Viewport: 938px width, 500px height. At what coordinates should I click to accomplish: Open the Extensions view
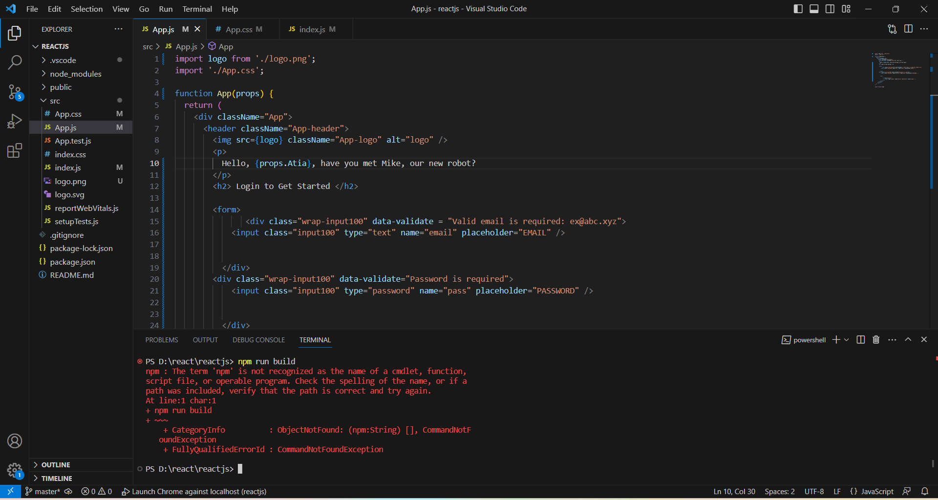click(x=15, y=150)
